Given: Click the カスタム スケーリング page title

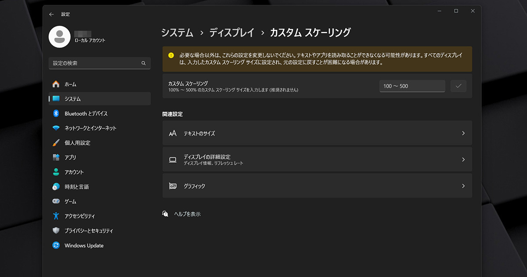Looking at the screenshot, I should [310, 33].
